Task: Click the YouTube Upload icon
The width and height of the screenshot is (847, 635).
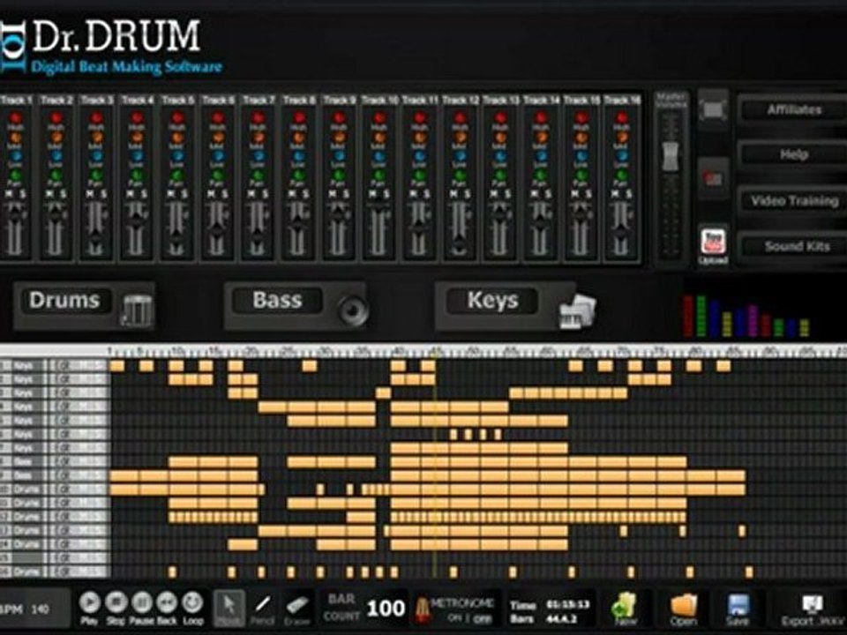Action: point(713,242)
